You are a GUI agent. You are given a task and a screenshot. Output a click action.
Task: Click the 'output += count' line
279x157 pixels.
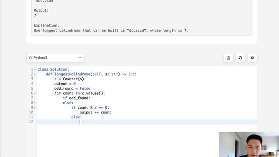pyautogui.click(x=95, y=113)
